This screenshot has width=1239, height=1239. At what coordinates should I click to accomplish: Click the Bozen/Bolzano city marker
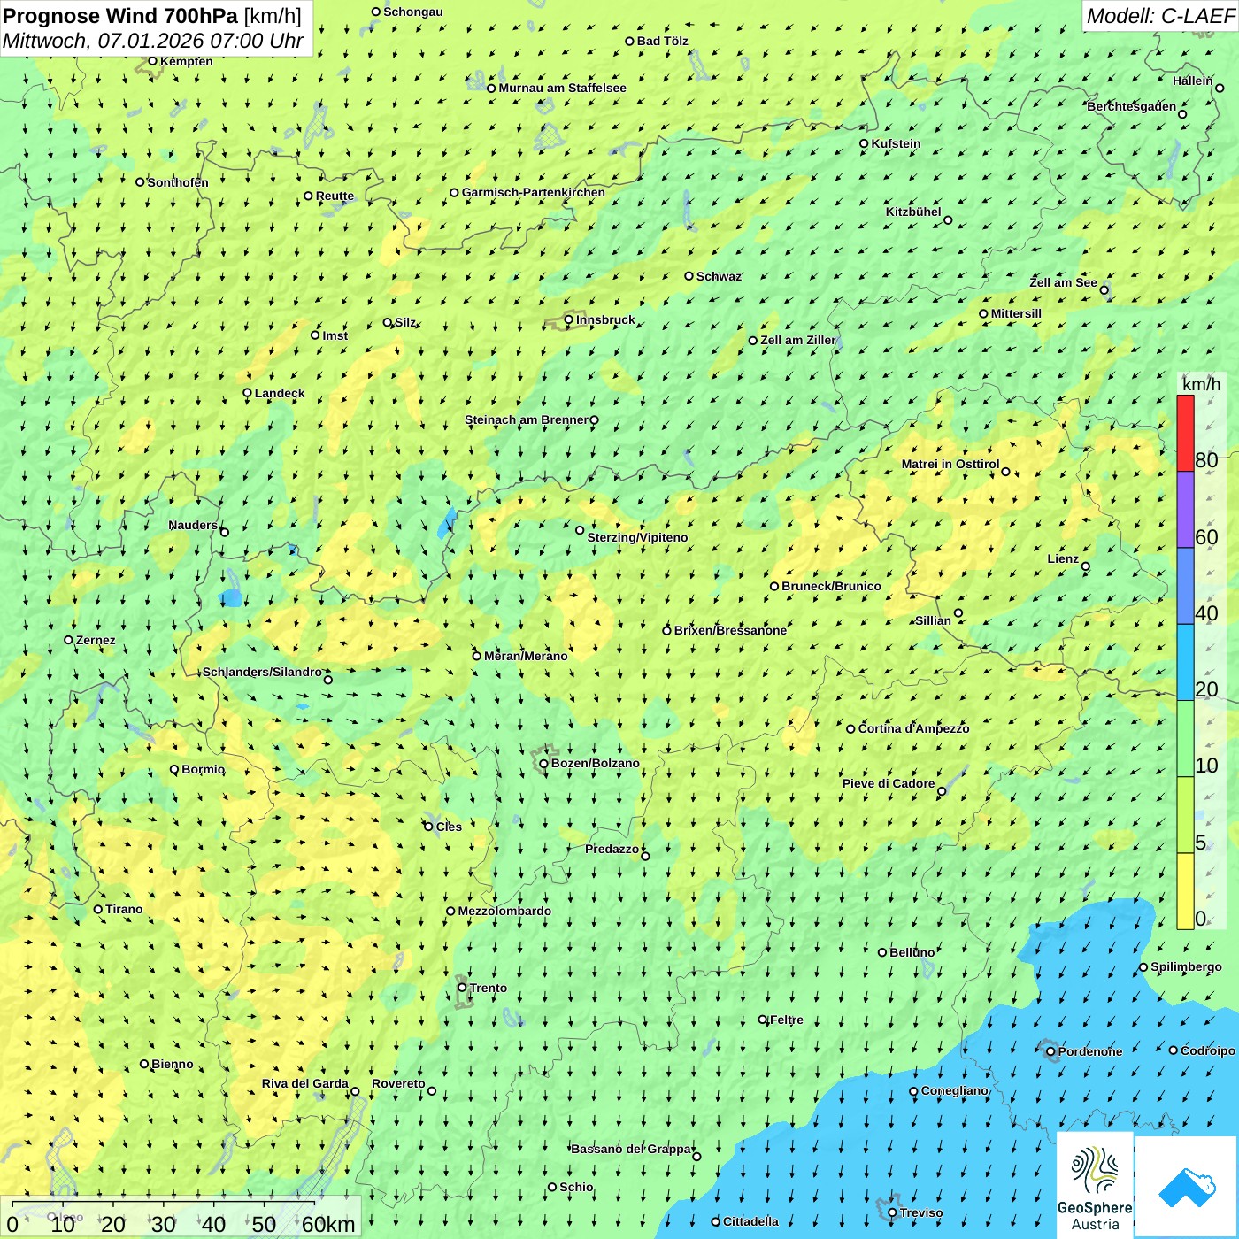click(544, 764)
